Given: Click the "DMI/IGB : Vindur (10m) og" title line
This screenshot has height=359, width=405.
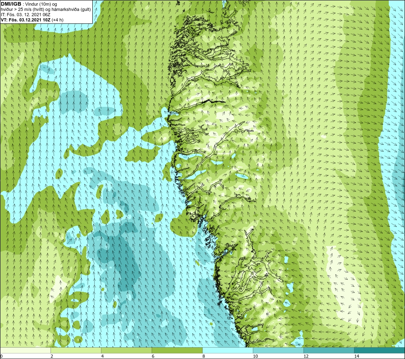Looking at the screenshot, I should click(29, 4).
